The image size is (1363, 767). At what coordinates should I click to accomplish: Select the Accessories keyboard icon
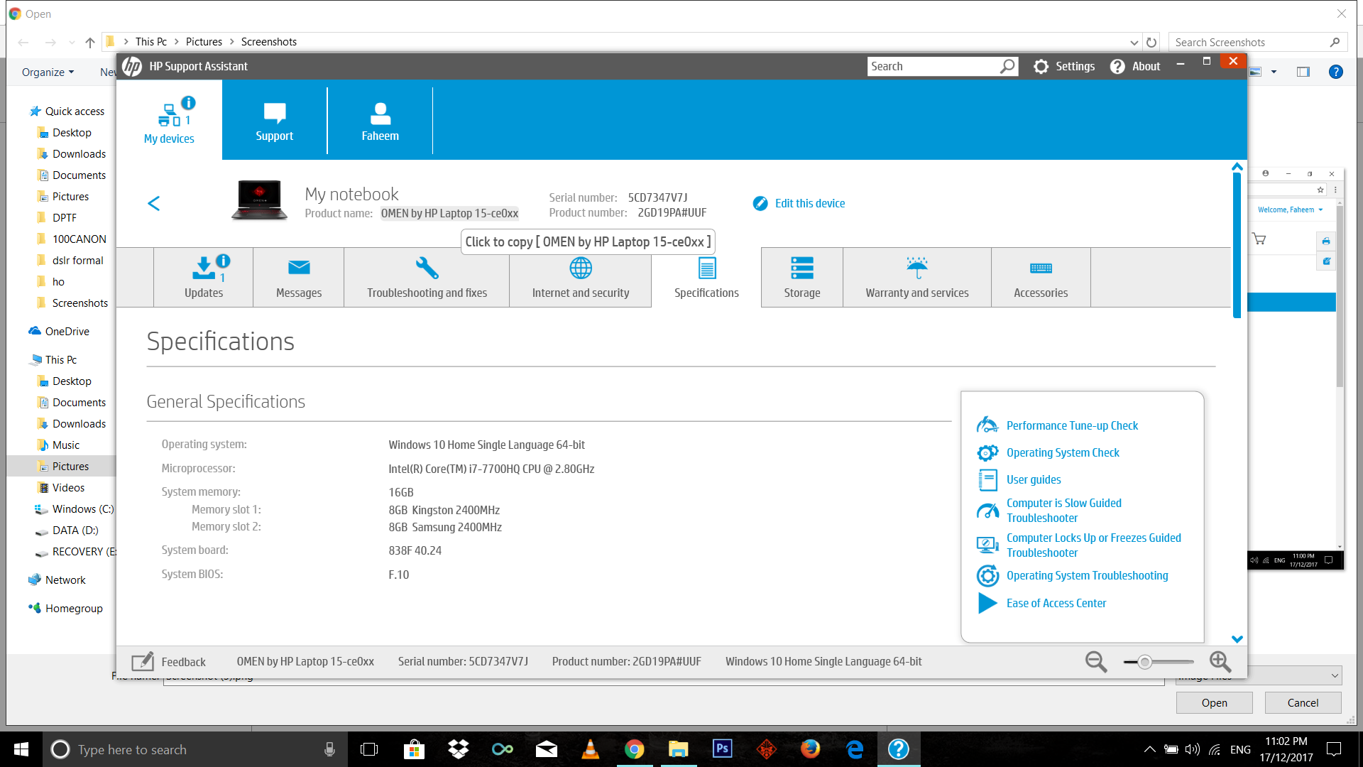(1040, 268)
